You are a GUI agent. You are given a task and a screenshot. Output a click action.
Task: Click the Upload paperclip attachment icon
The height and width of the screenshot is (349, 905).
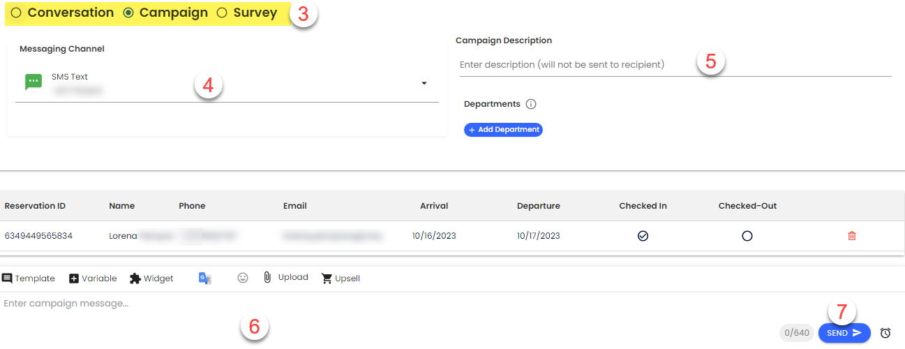pos(267,277)
